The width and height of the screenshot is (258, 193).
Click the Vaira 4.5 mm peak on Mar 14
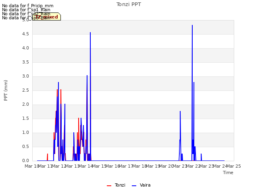pyautogui.click(x=90, y=33)
